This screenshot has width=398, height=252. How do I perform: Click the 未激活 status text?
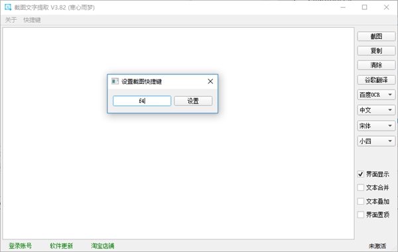point(377,246)
